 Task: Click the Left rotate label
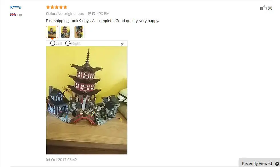point(59,43)
